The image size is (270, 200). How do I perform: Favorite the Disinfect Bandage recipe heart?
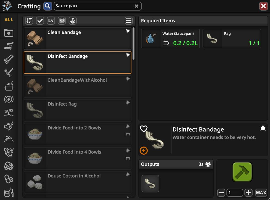coord(144,129)
